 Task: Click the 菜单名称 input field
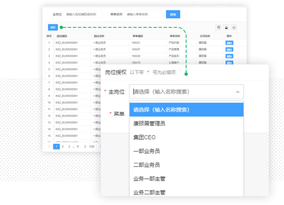pos(143,14)
